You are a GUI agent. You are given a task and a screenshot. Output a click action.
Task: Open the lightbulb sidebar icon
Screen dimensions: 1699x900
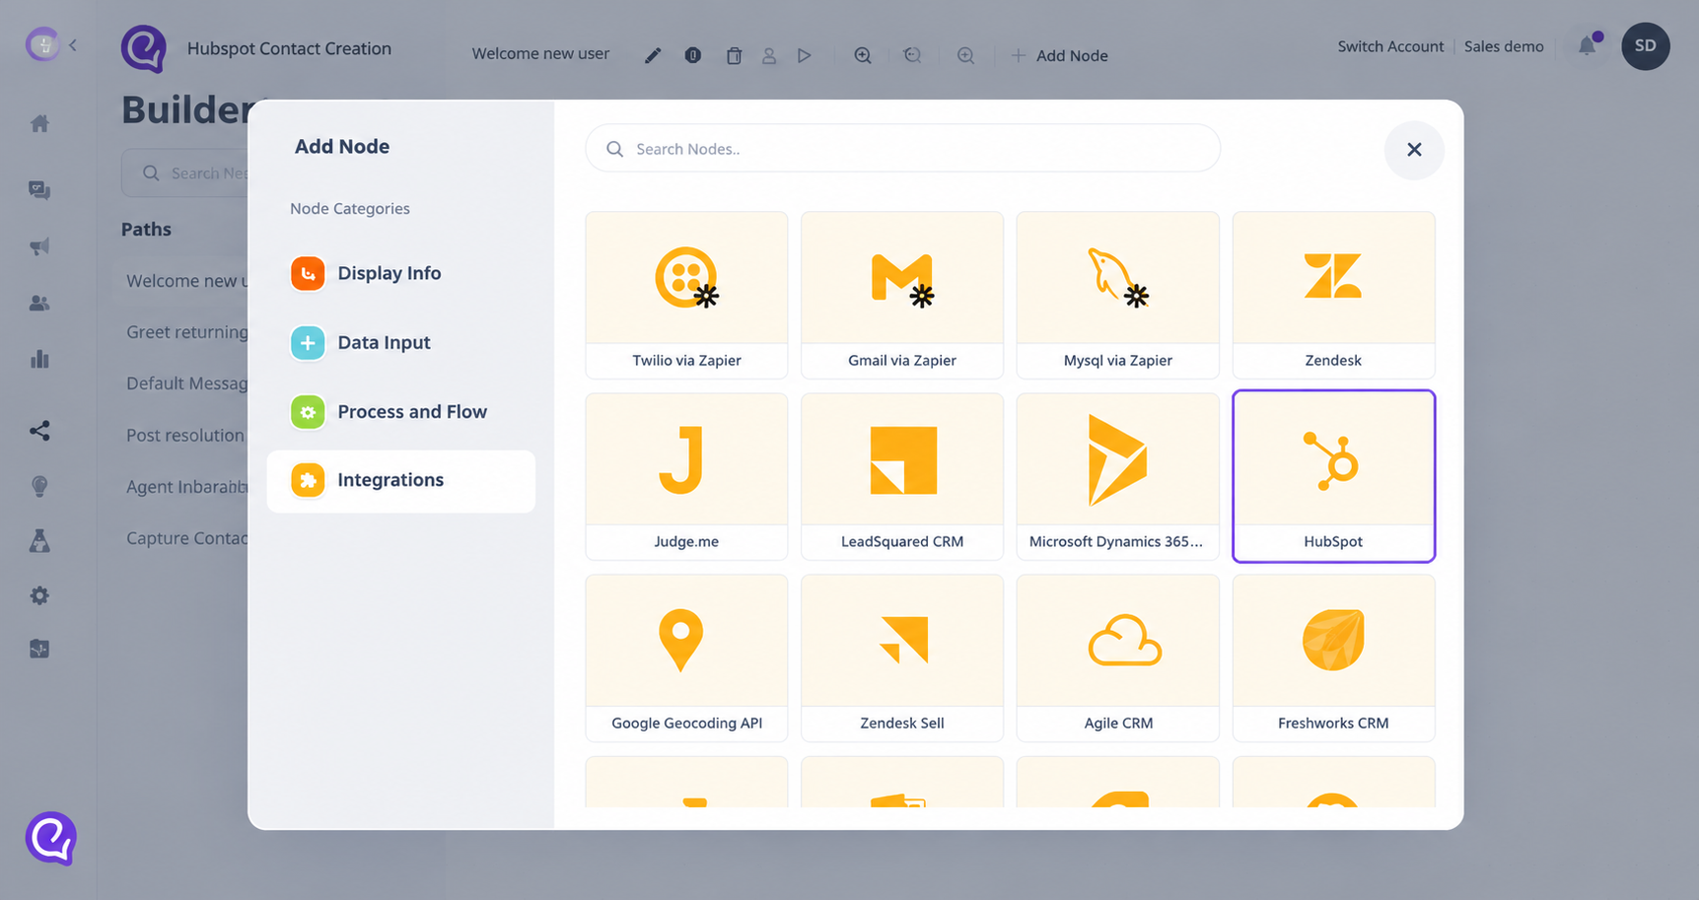pos(39,486)
